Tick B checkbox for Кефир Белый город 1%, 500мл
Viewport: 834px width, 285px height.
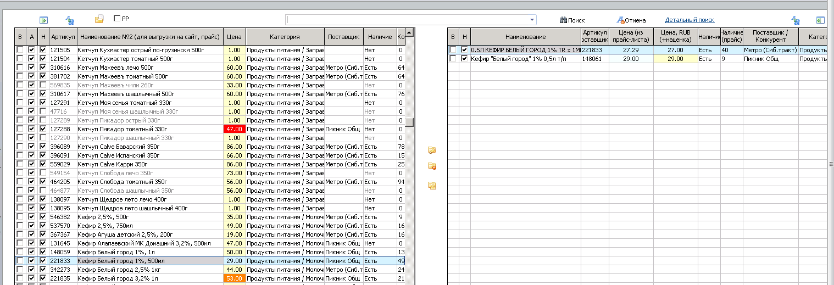(20, 261)
